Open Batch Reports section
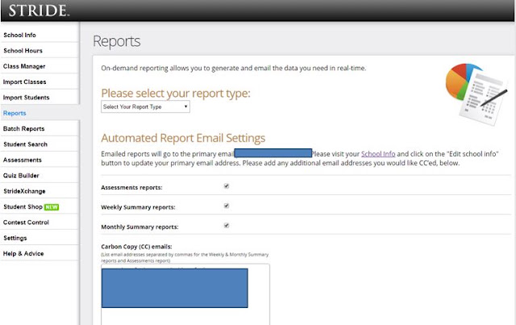 23,129
